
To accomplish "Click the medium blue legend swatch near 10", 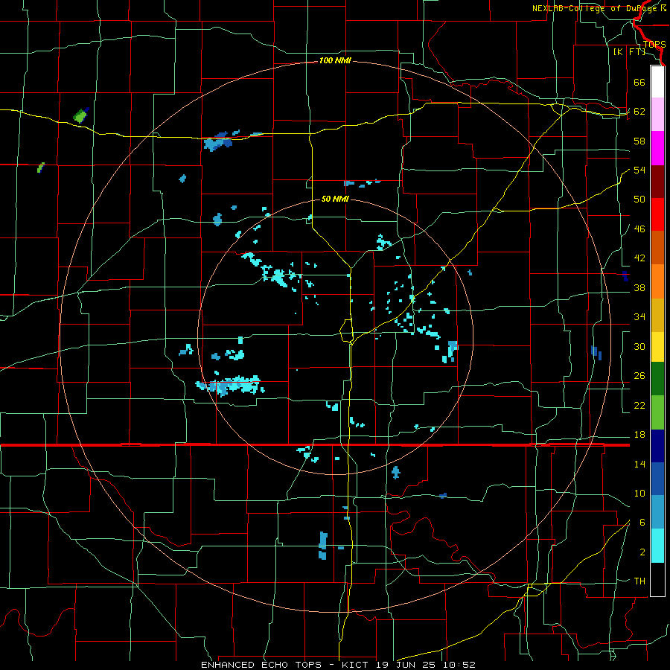I will [657, 479].
